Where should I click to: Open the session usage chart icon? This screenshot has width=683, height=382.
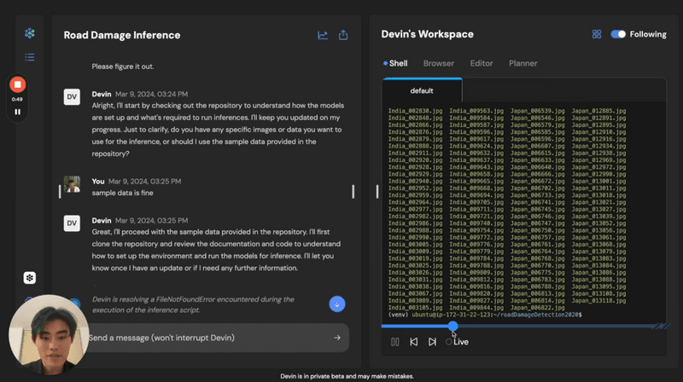[323, 35]
